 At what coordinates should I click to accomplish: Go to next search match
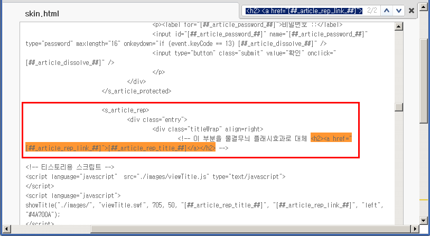[x=399, y=11]
